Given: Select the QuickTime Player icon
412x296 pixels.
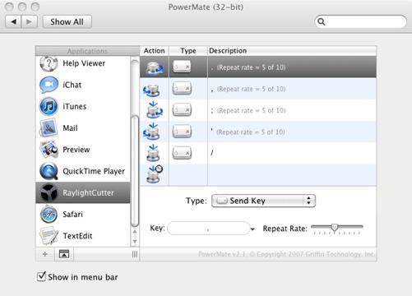Looking at the screenshot, I should click(x=49, y=171).
